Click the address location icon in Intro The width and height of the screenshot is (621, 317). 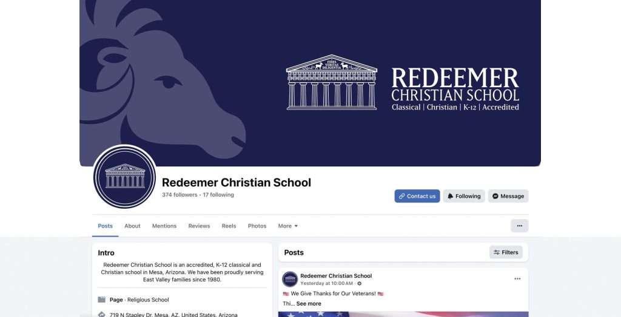102,315
